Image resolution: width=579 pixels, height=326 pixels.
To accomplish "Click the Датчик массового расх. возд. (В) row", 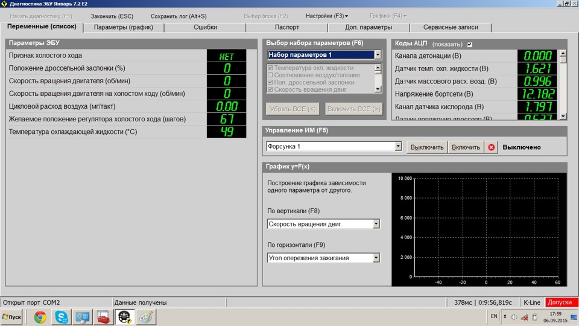I will coord(476,81).
